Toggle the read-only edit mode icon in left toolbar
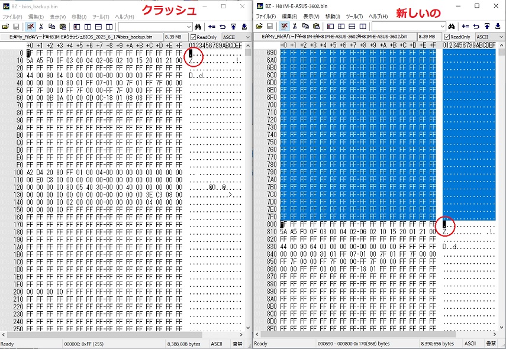Image resolution: width=506 pixels, height=349 pixels. pyautogui.click(x=30, y=27)
